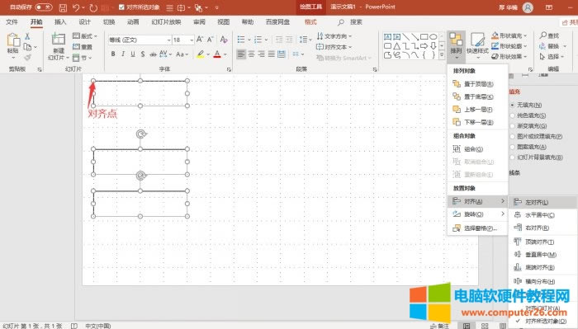Open the 插入 ribbon tab

[60, 22]
